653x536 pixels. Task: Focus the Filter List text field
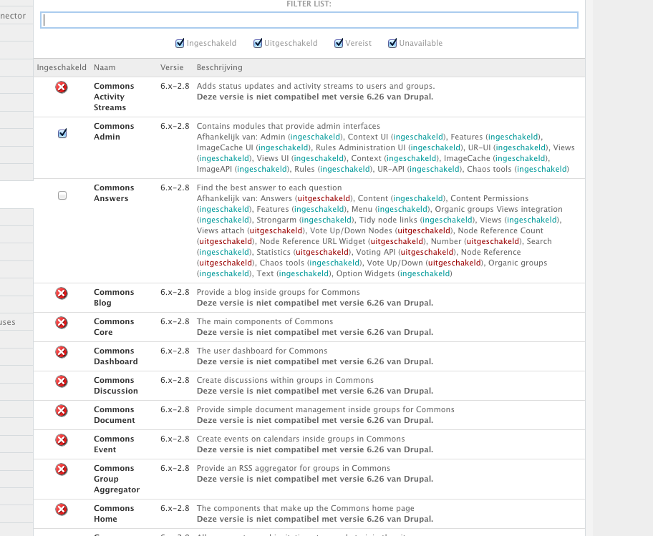[x=309, y=20]
